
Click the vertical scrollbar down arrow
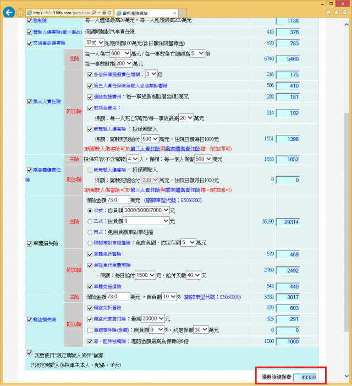coord(346,376)
